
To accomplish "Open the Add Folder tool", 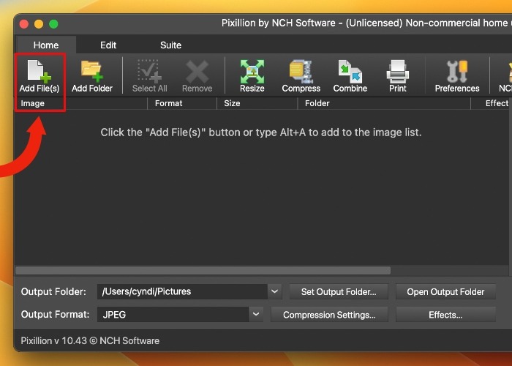I will point(92,76).
